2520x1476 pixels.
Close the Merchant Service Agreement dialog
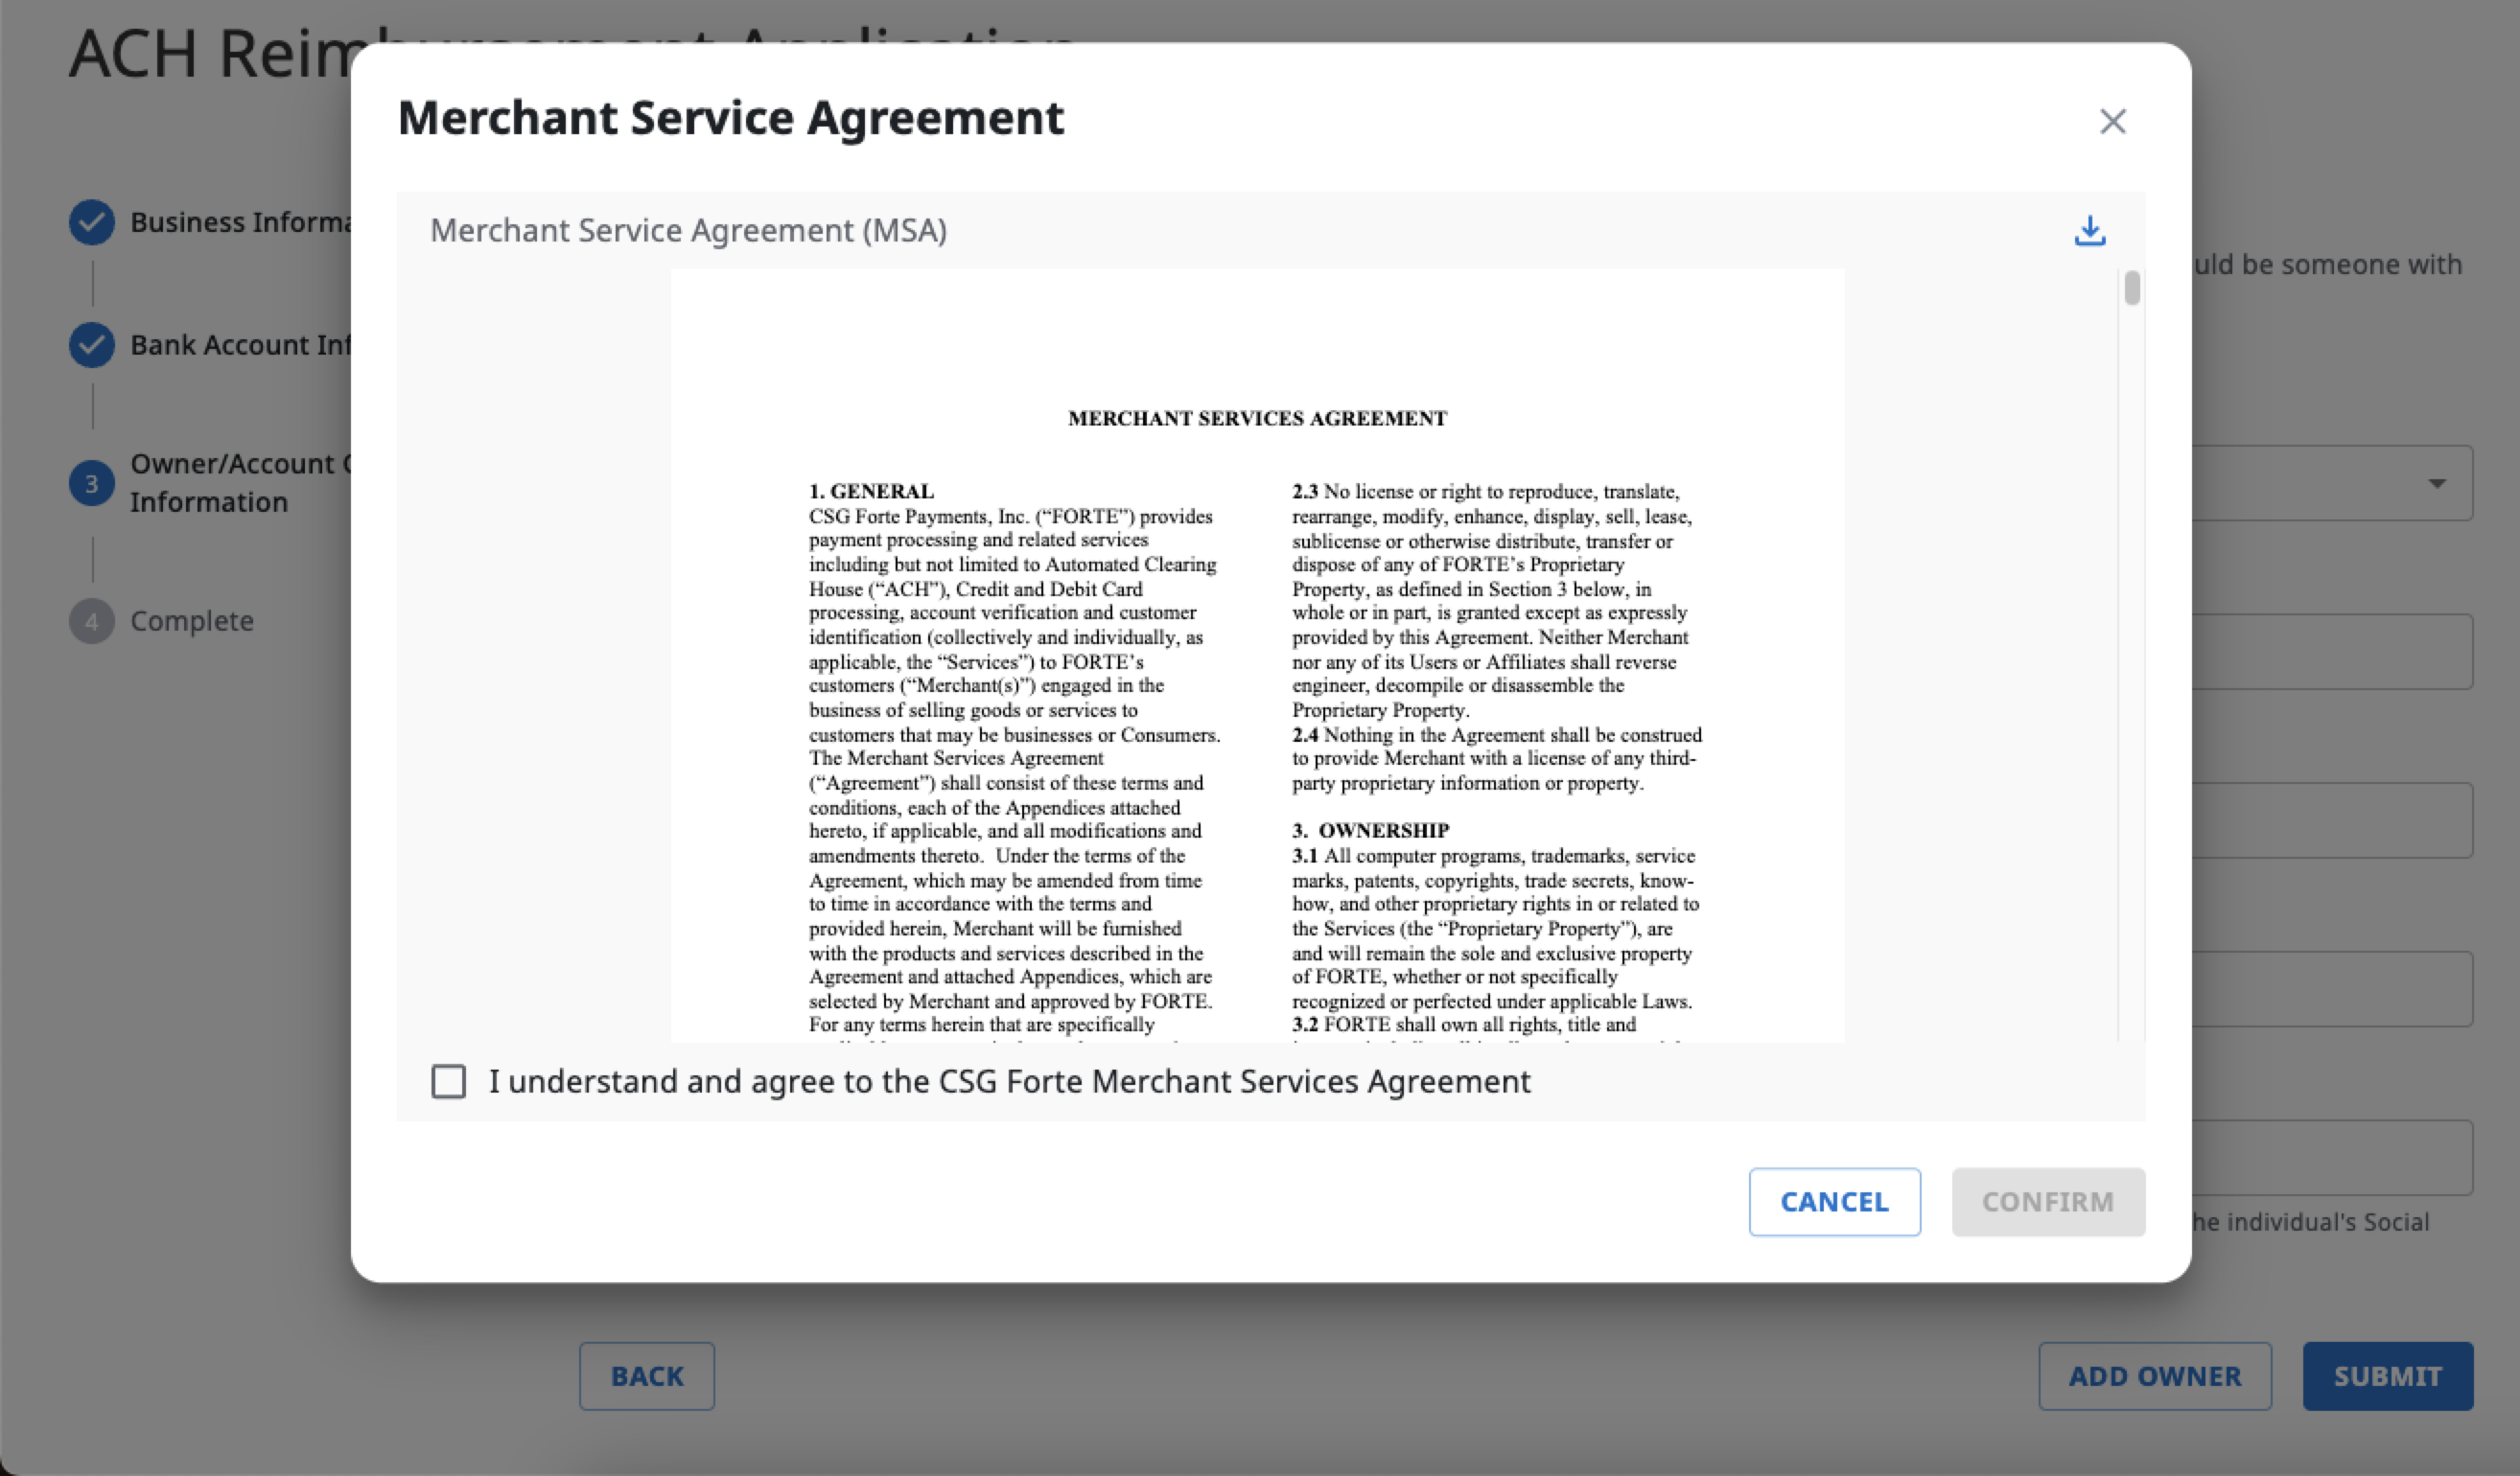pyautogui.click(x=2112, y=122)
